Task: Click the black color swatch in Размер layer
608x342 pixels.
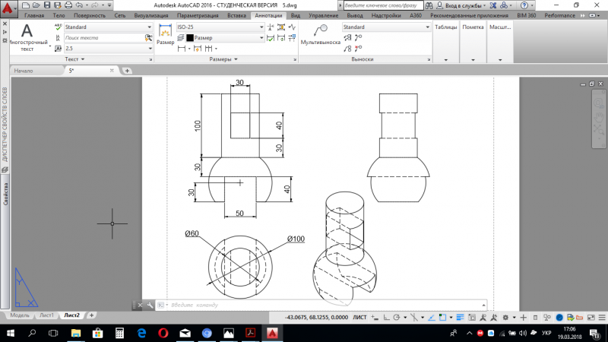Action: (189, 37)
